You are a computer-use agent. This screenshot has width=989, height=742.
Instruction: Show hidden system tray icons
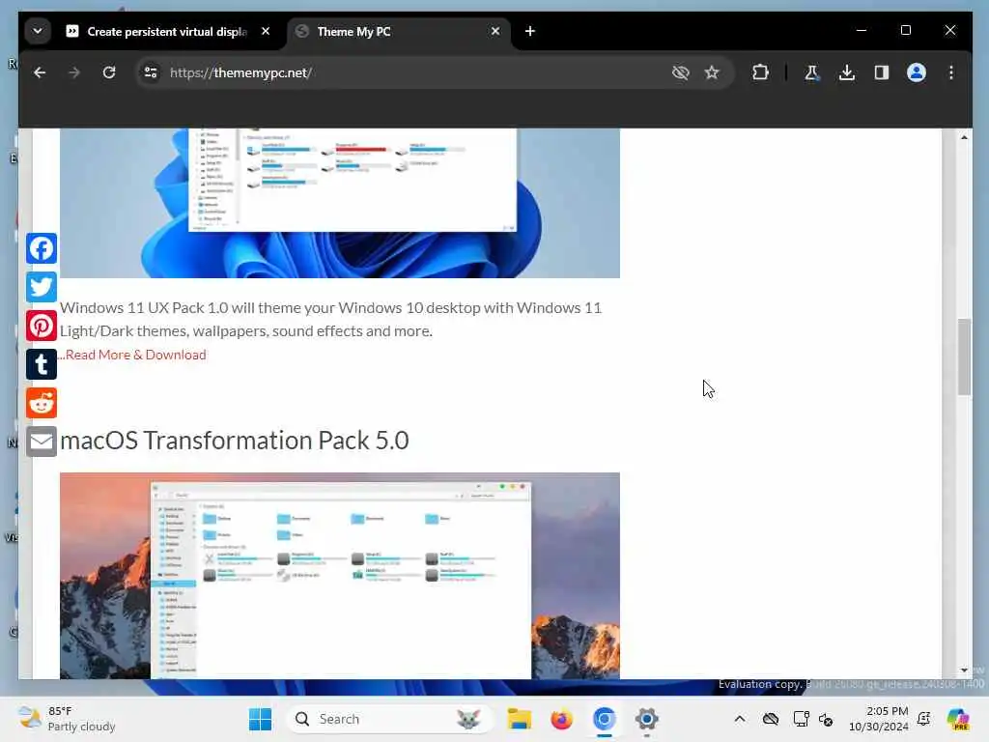pos(740,719)
